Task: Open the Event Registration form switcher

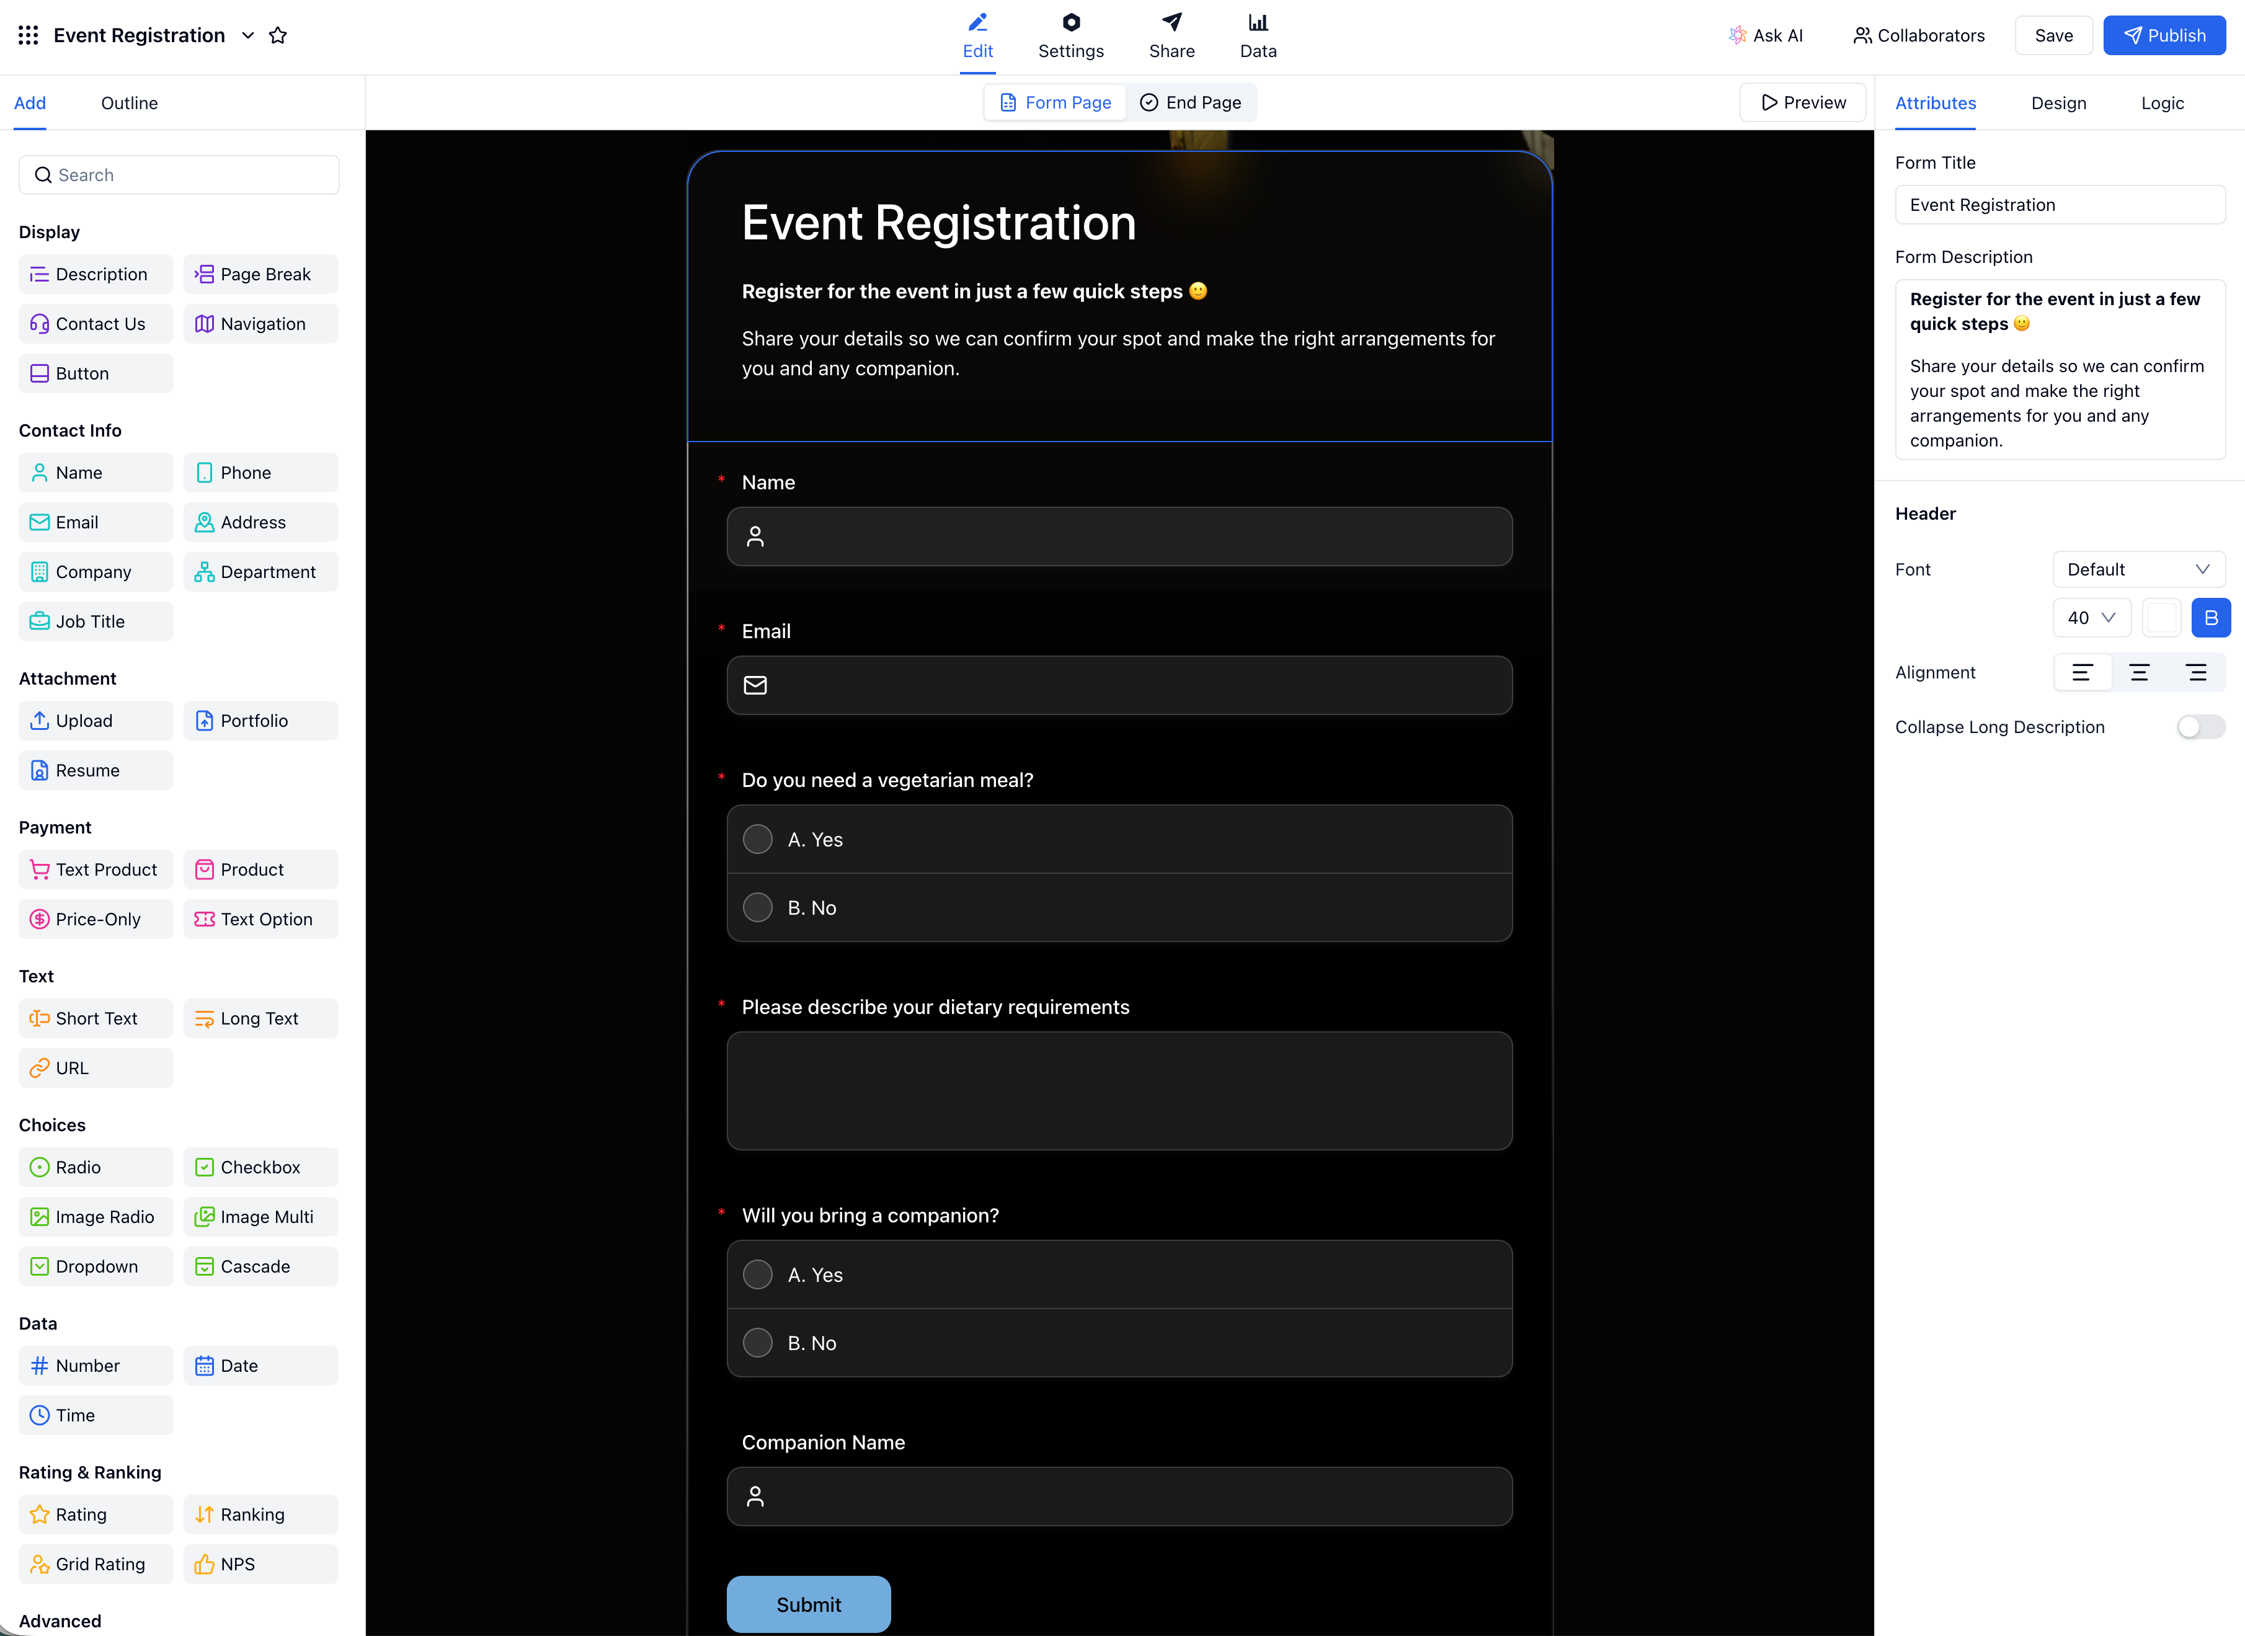Action: pos(247,35)
